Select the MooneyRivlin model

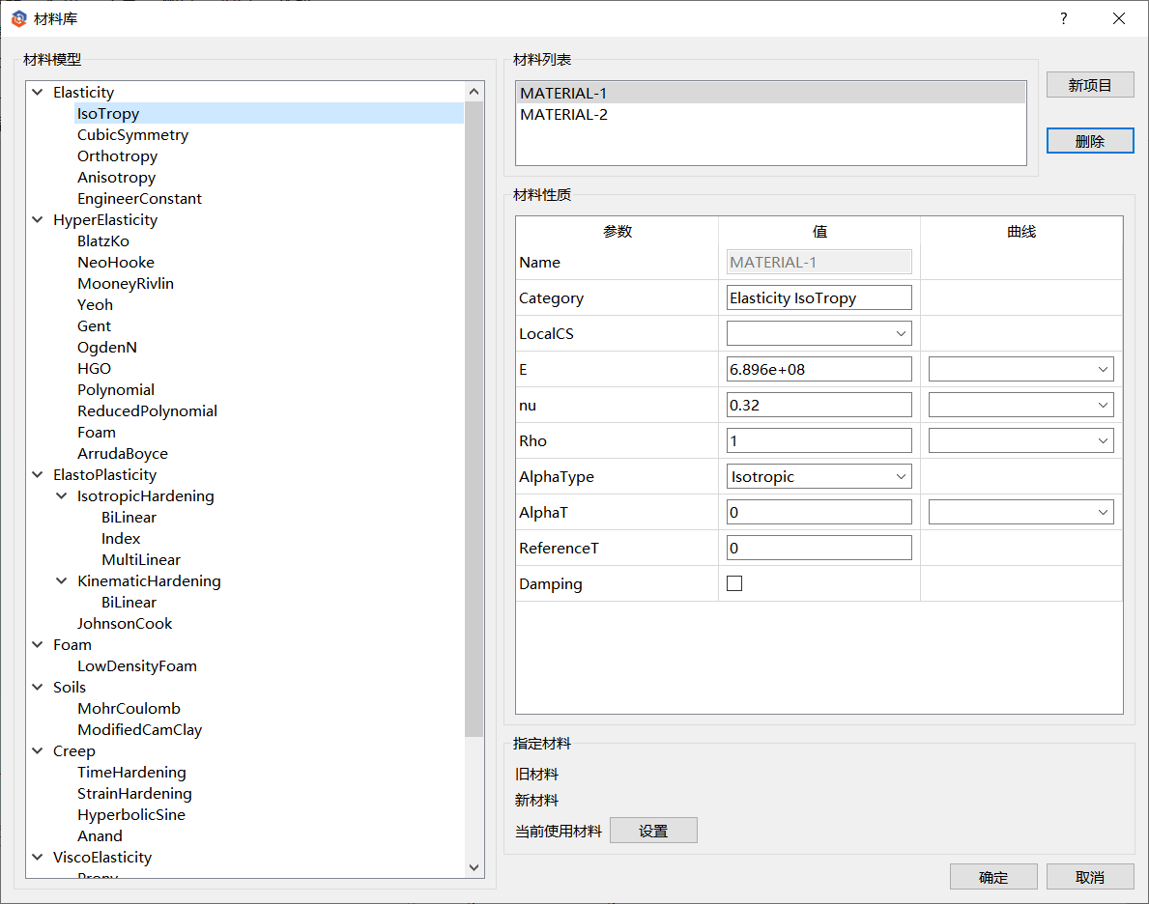126,284
